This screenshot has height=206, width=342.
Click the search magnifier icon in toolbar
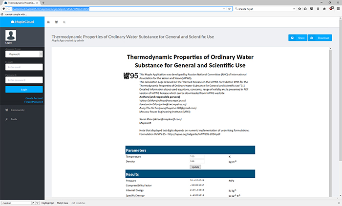[x=64, y=22]
